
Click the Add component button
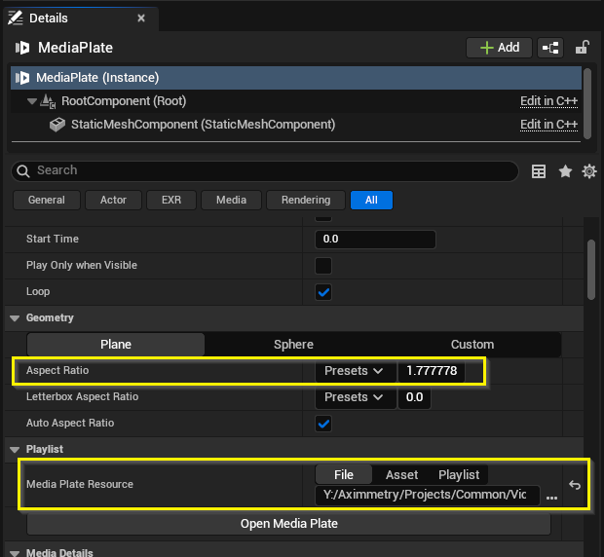[x=499, y=48]
